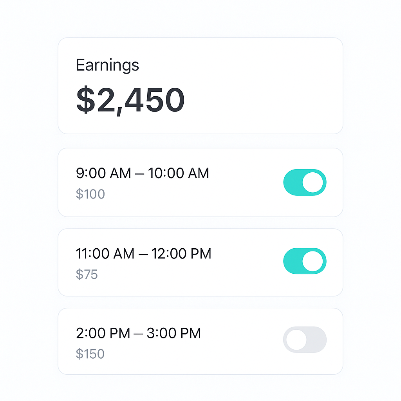
Task: Turn off the 11:00 AM — 12:00 PM slot
Action: (x=305, y=261)
